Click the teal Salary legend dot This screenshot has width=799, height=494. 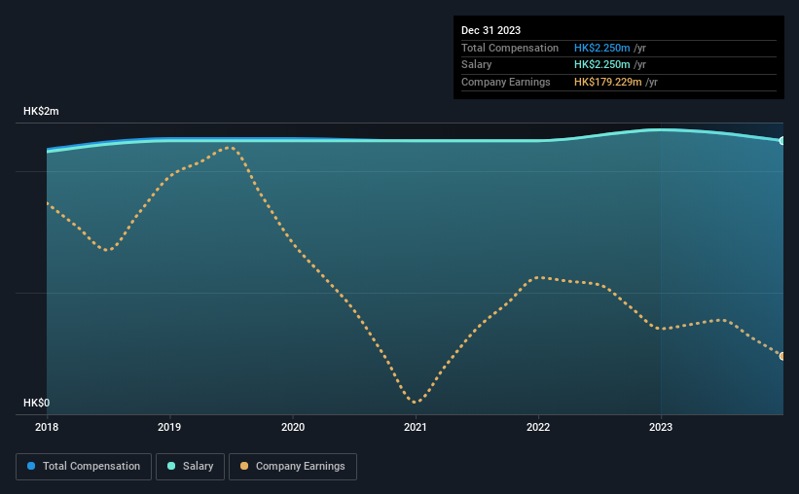pos(171,466)
